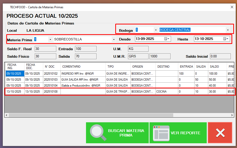Open the Desde date calendar picker icon
Viewport: 237px width, 148px height.
[167, 39]
